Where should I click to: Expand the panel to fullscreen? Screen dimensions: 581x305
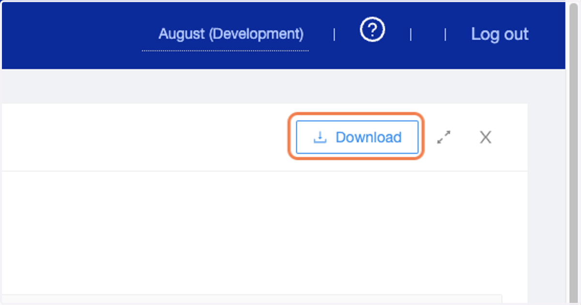click(443, 137)
